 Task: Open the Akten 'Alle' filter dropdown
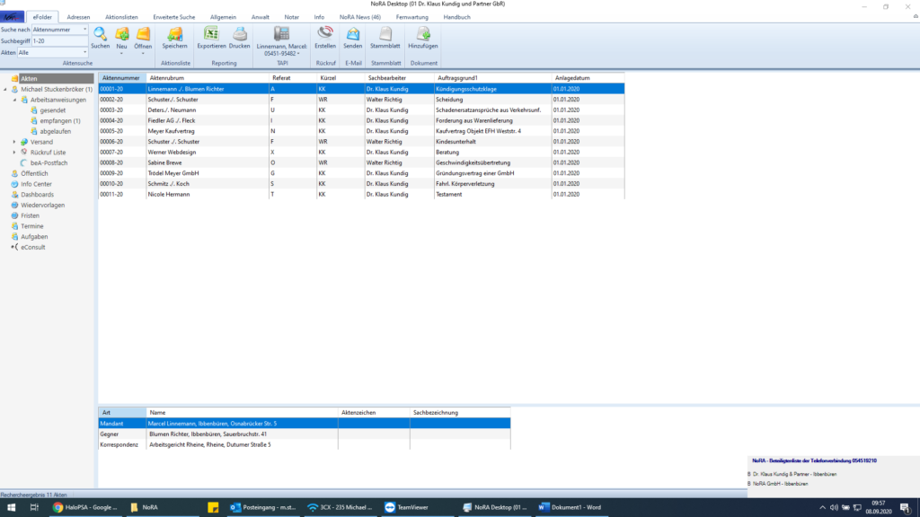pyautogui.click(x=84, y=53)
